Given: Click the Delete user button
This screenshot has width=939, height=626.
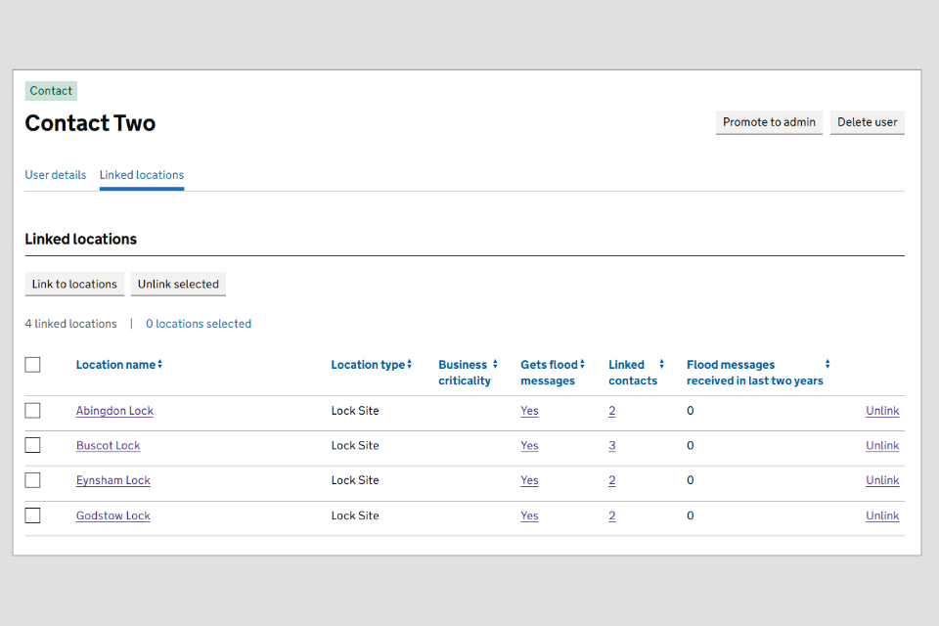Looking at the screenshot, I should tap(867, 122).
